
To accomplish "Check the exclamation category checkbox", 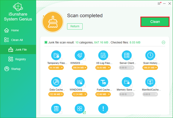I will [108, 113].
